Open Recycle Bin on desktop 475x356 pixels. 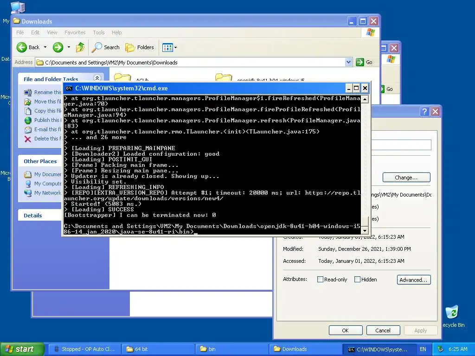pos(453,313)
